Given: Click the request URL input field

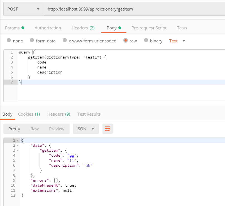Looking at the screenshot, I should tap(134, 9).
